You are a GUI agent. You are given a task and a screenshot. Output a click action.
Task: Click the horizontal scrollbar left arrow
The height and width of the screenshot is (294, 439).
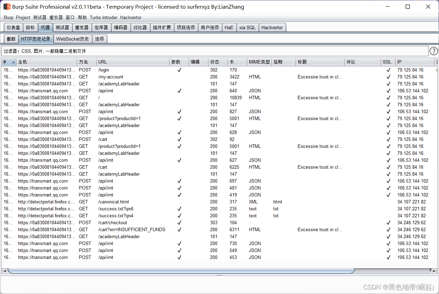[5, 270]
